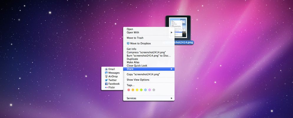The image size is (293, 118).
Task: Share via AirDrop label
Action: coord(113,76)
